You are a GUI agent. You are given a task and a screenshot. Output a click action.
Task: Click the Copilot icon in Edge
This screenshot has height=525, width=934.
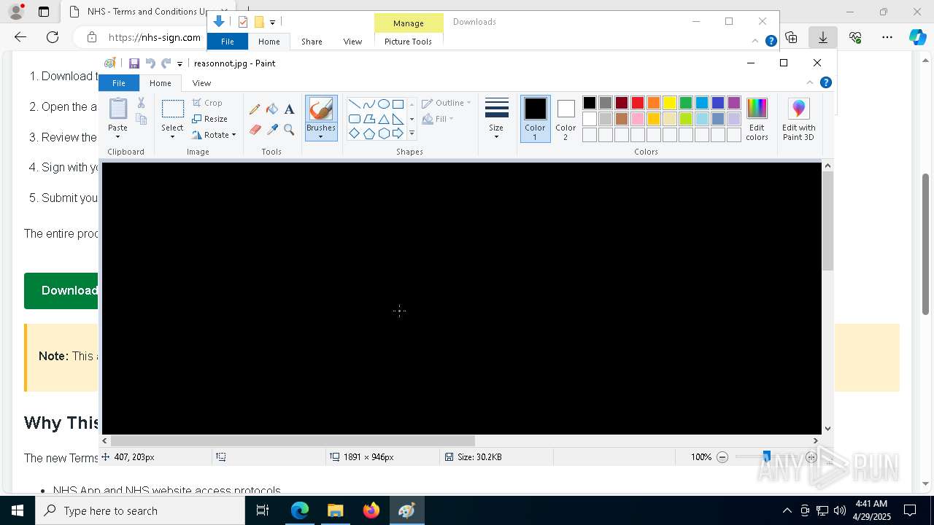coord(917,37)
